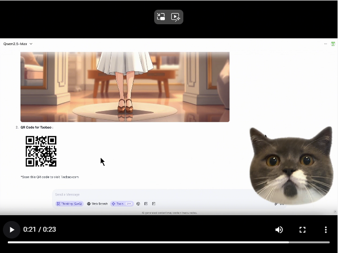Expand the Qwen2.5-Max model dropdown
This screenshot has width=338, height=253.
click(18, 44)
